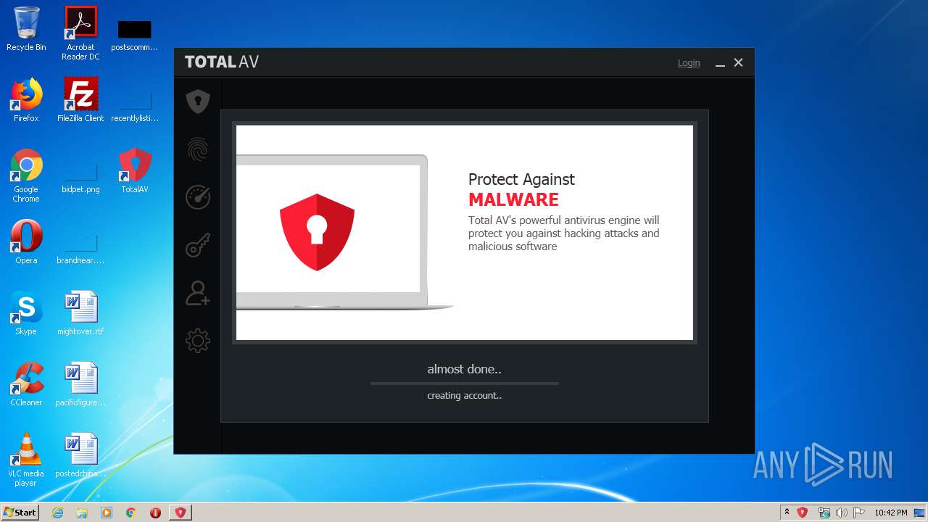The height and width of the screenshot is (522, 928).
Task: Open the key password vault icon
Action: 198,245
